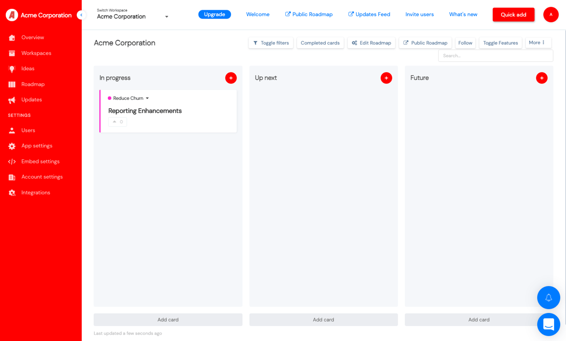566x341 pixels.
Task: Click the Acme Corporation roadmap title
Action: point(125,43)
